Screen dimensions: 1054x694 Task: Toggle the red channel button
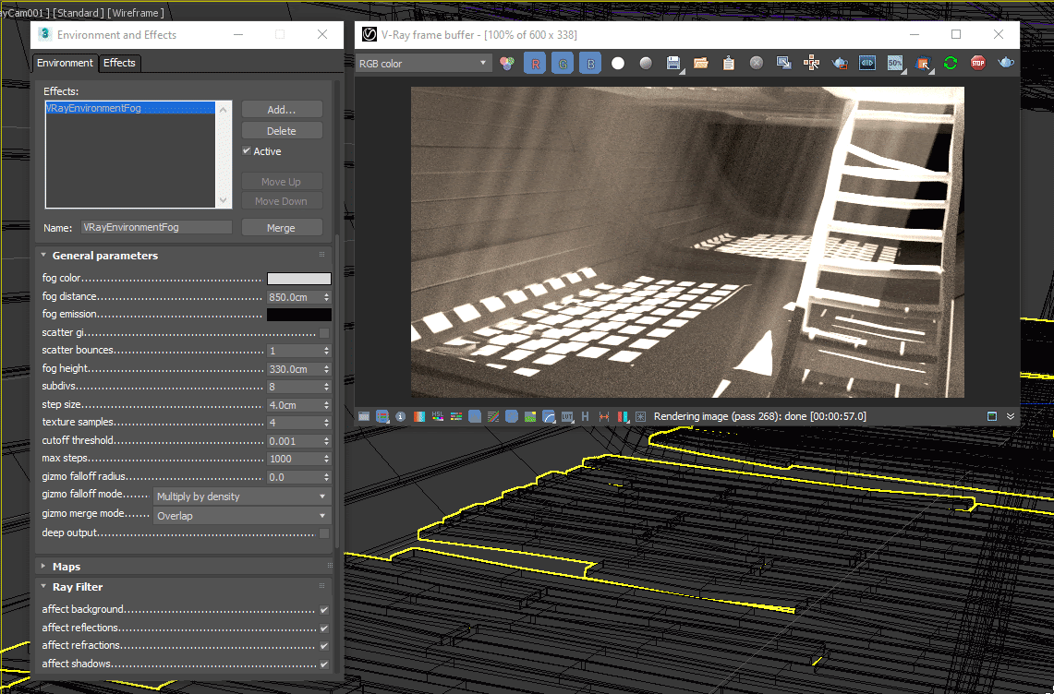tap(535, 63)
